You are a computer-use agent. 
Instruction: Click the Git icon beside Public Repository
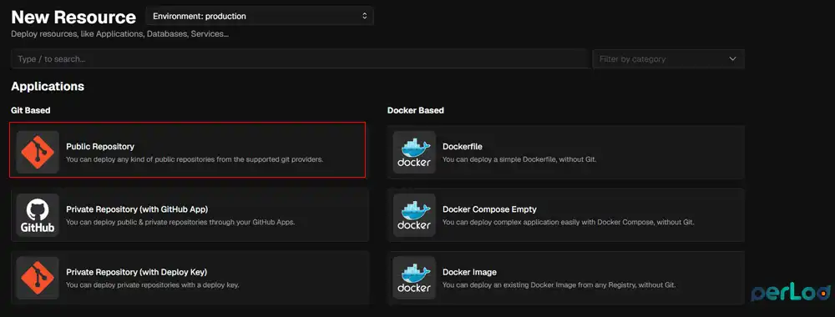tap(38, 152)
